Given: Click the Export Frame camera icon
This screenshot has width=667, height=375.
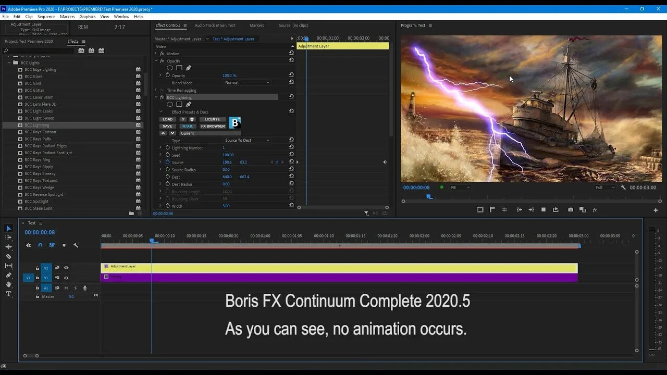Looking at the screenshot, I should pos(571,210).
